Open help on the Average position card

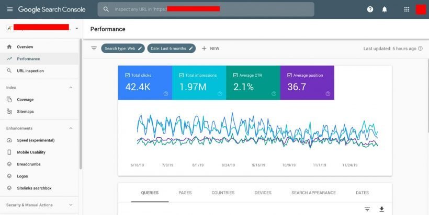[328, 93]
